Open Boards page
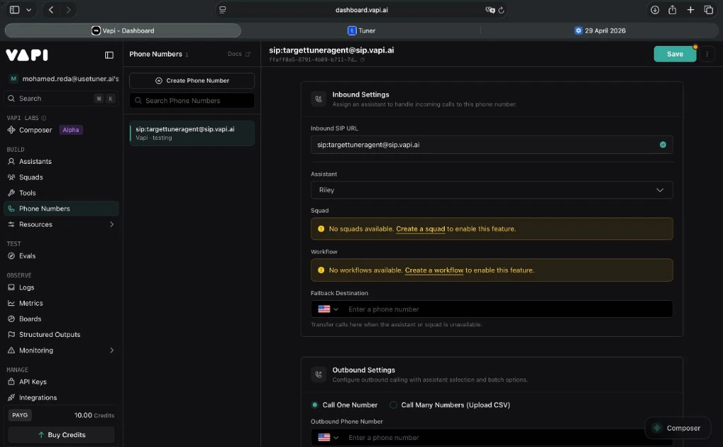Image resolution: width=723 pixels, height=447 pixels. [30, 318]
